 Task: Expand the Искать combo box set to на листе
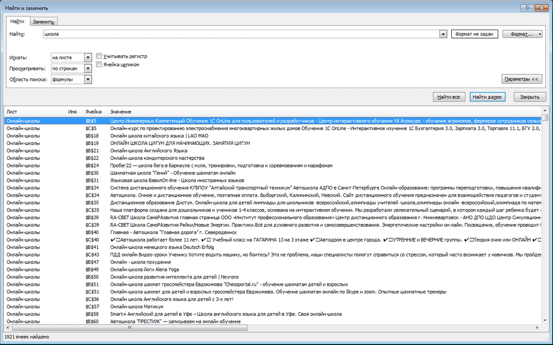[x=88, y=58]
